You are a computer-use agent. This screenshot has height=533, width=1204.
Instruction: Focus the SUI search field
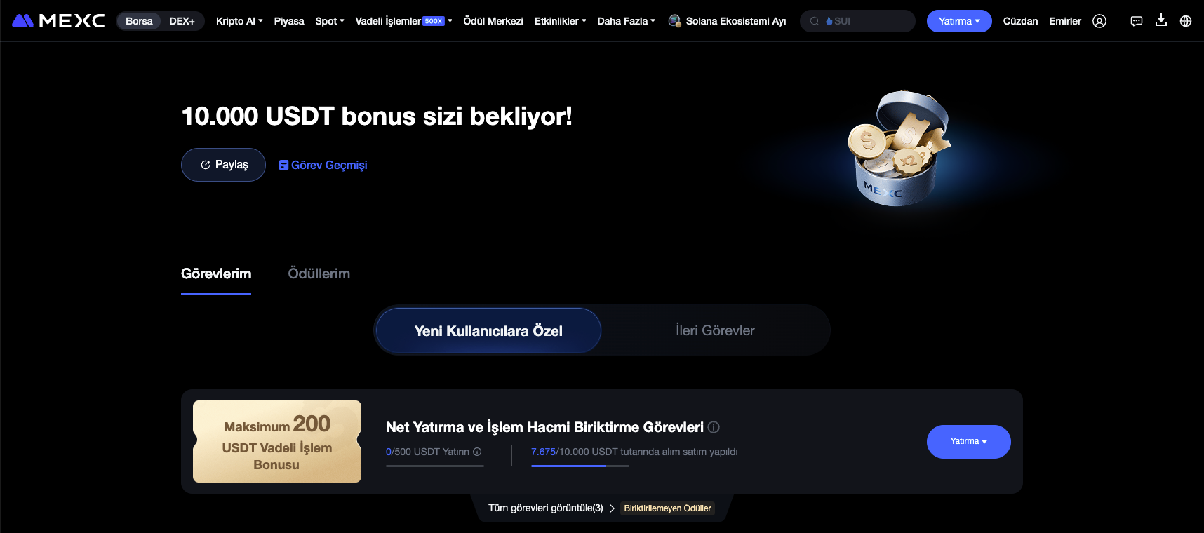(857, 21)
